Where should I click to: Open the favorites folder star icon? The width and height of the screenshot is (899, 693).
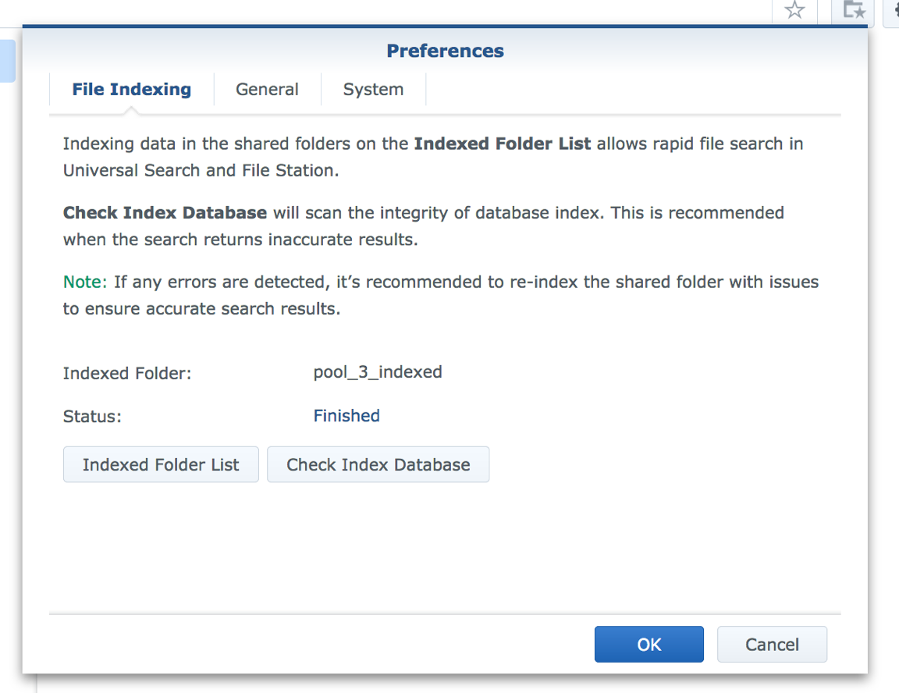[x=853, y=9]
